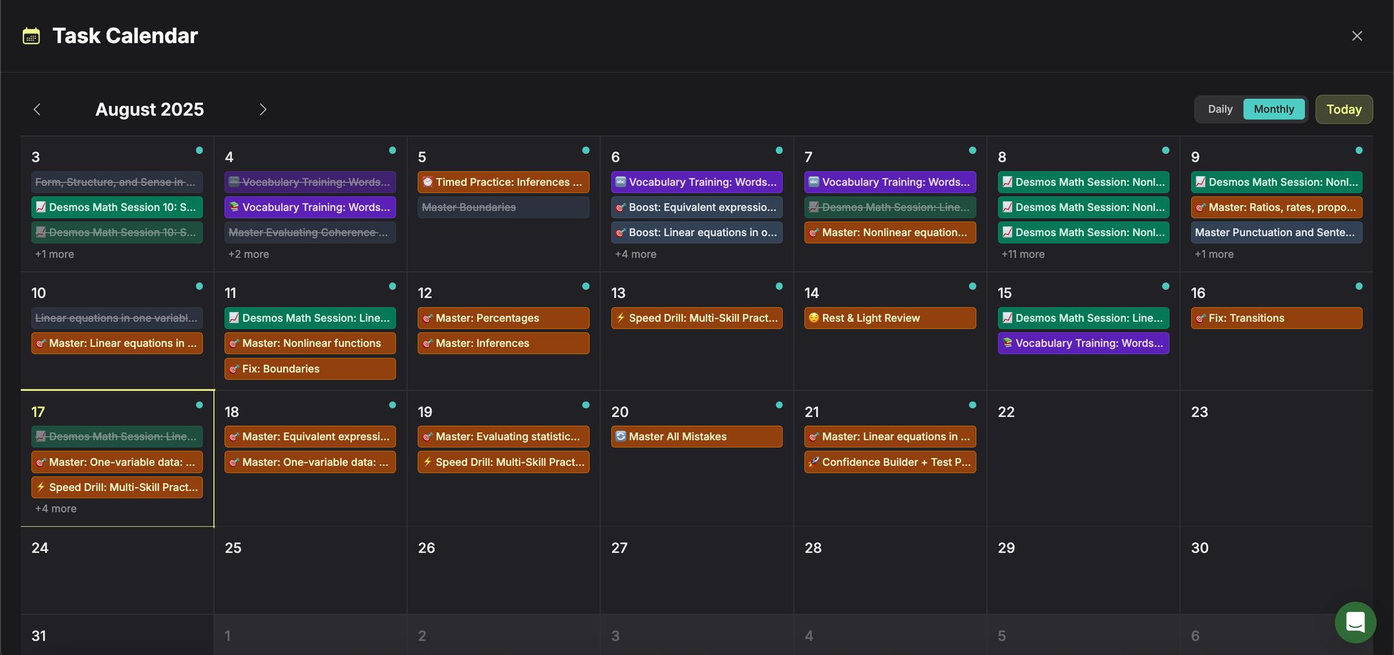Advance to next month with right chevron

click(x=263, y=110)
